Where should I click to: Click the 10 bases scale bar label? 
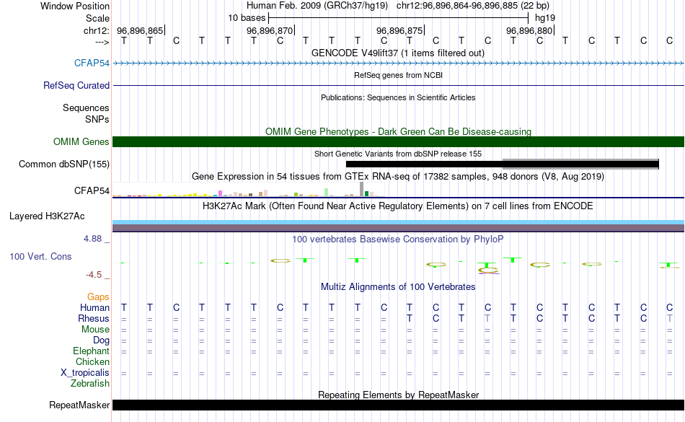[x=247, y=18]
